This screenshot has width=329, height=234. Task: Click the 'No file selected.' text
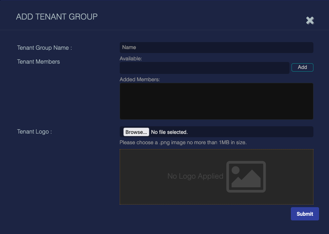tap(169, 132)
